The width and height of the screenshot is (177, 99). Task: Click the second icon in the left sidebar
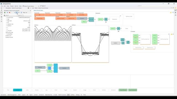pos(1,10)
